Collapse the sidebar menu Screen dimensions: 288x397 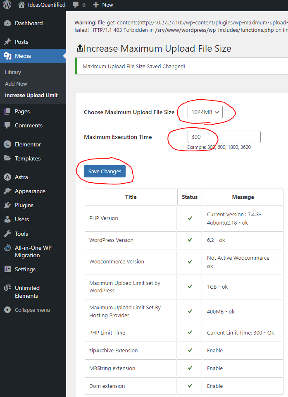(x=33, y=310)
